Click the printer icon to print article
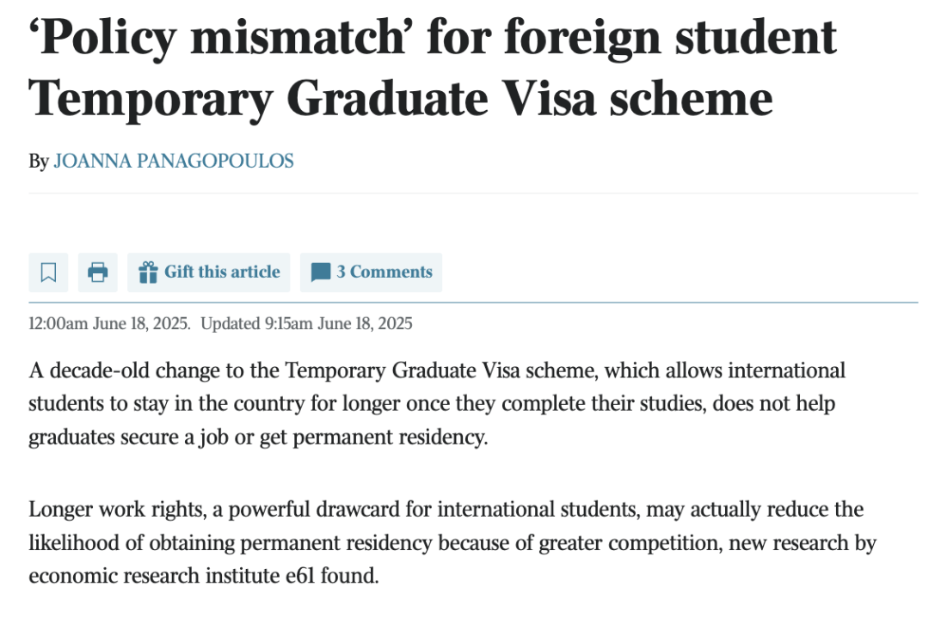The height and width of the screenshot is (624, 929). (x=98, y=272)
